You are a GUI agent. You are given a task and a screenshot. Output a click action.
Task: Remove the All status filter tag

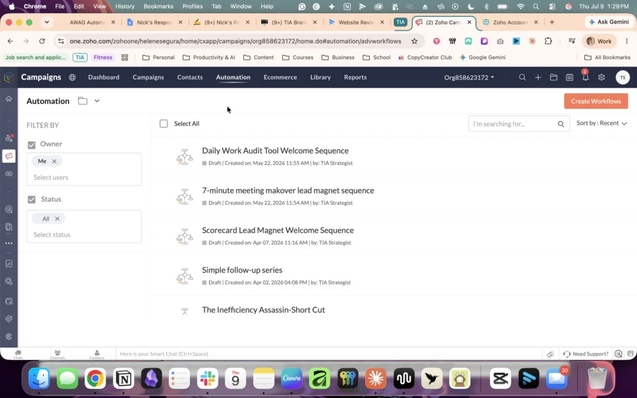click(x=57, y=218)
